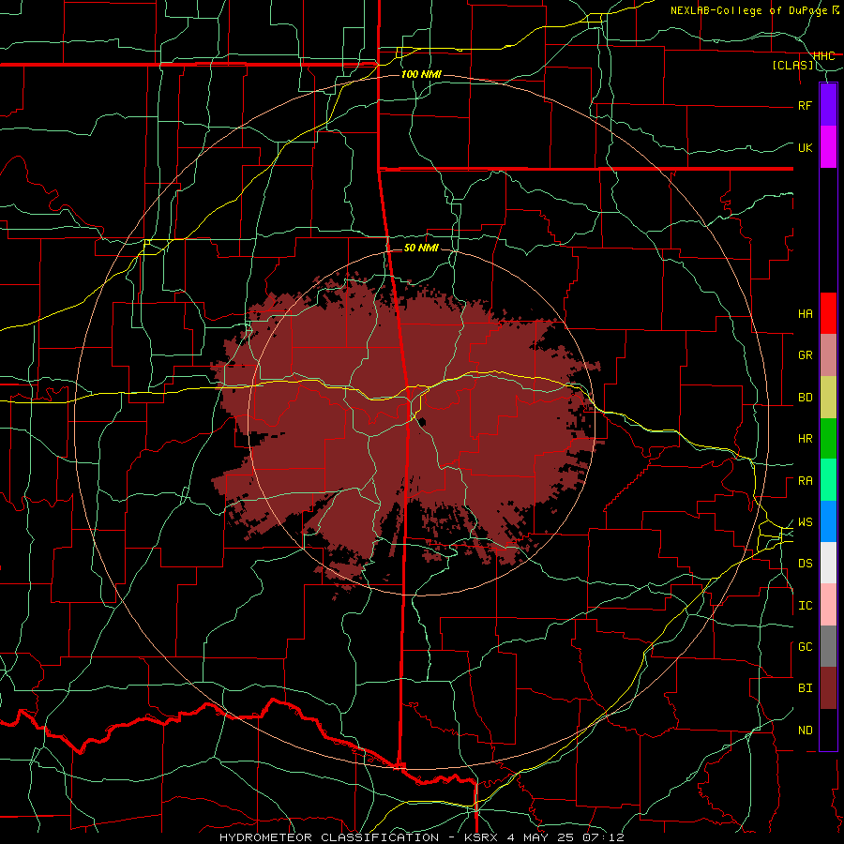Click the "BI" legend label
844x844 pixels.
(805, 688)
